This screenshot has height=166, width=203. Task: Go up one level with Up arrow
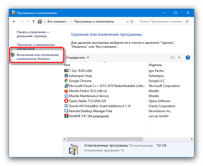pyautogui.click(x=34, y=21)
